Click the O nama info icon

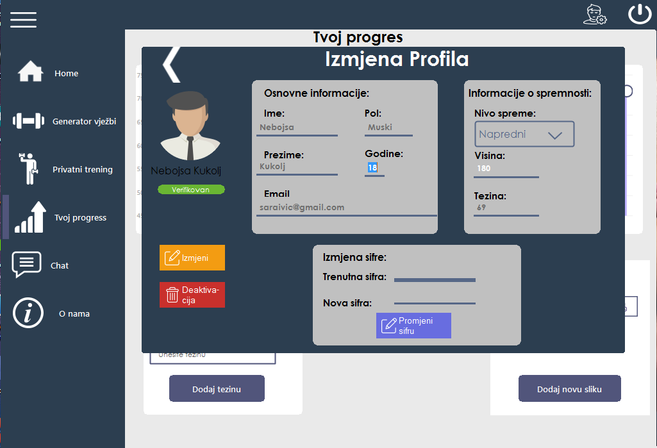tap(28, 313)
